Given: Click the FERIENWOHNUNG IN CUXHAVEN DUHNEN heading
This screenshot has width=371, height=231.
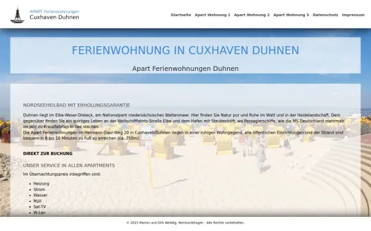Looking at the screenshot, I should [185, 51].
